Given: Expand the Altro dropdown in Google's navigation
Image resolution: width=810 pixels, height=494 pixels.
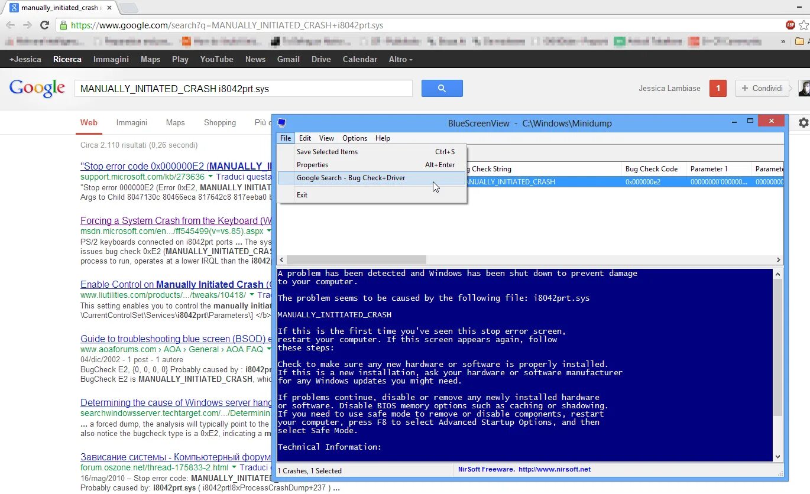Looking at the screenshot, I should click(x=400, y=59).
